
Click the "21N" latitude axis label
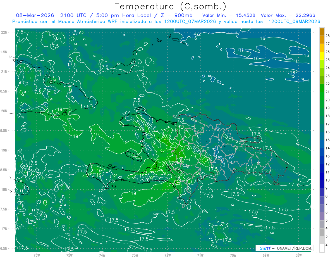pos(4,72)
